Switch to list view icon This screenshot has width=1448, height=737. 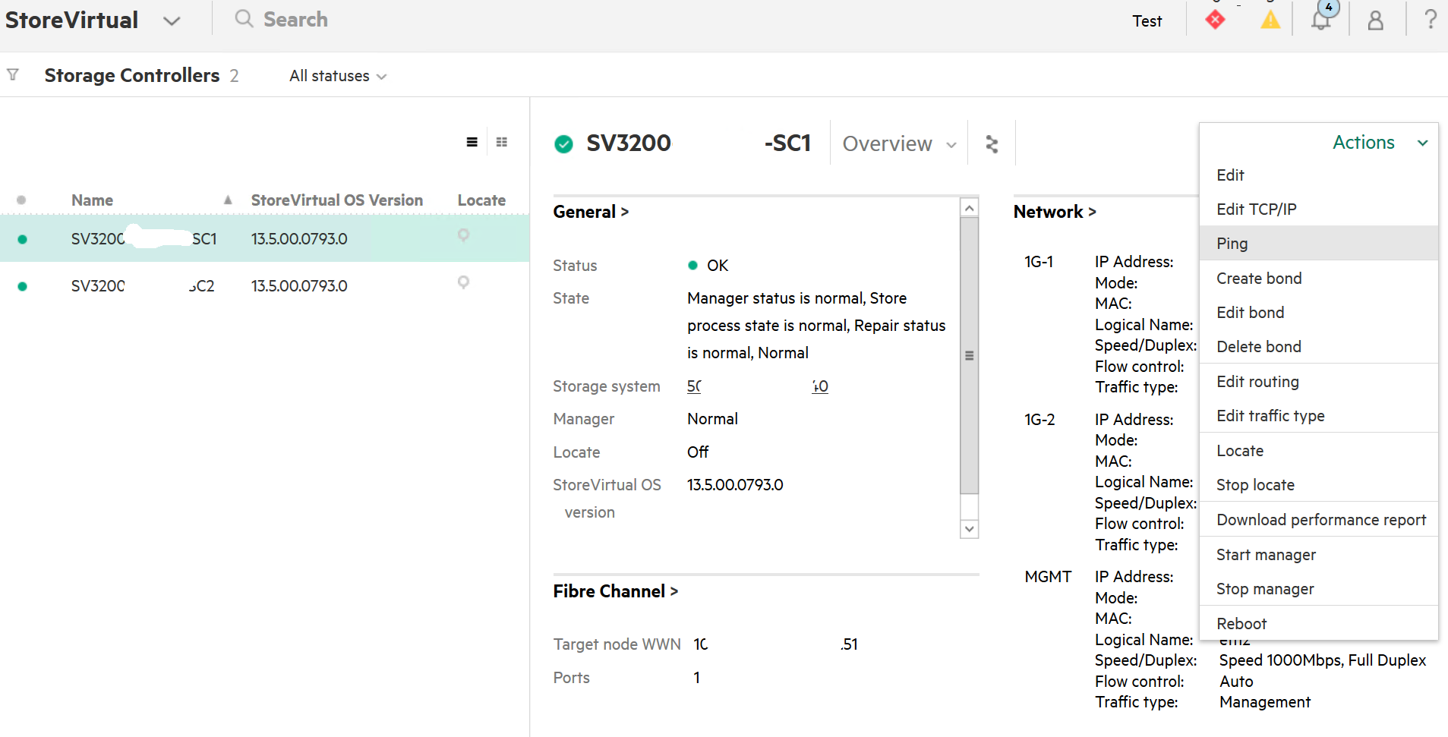[472, 142]
